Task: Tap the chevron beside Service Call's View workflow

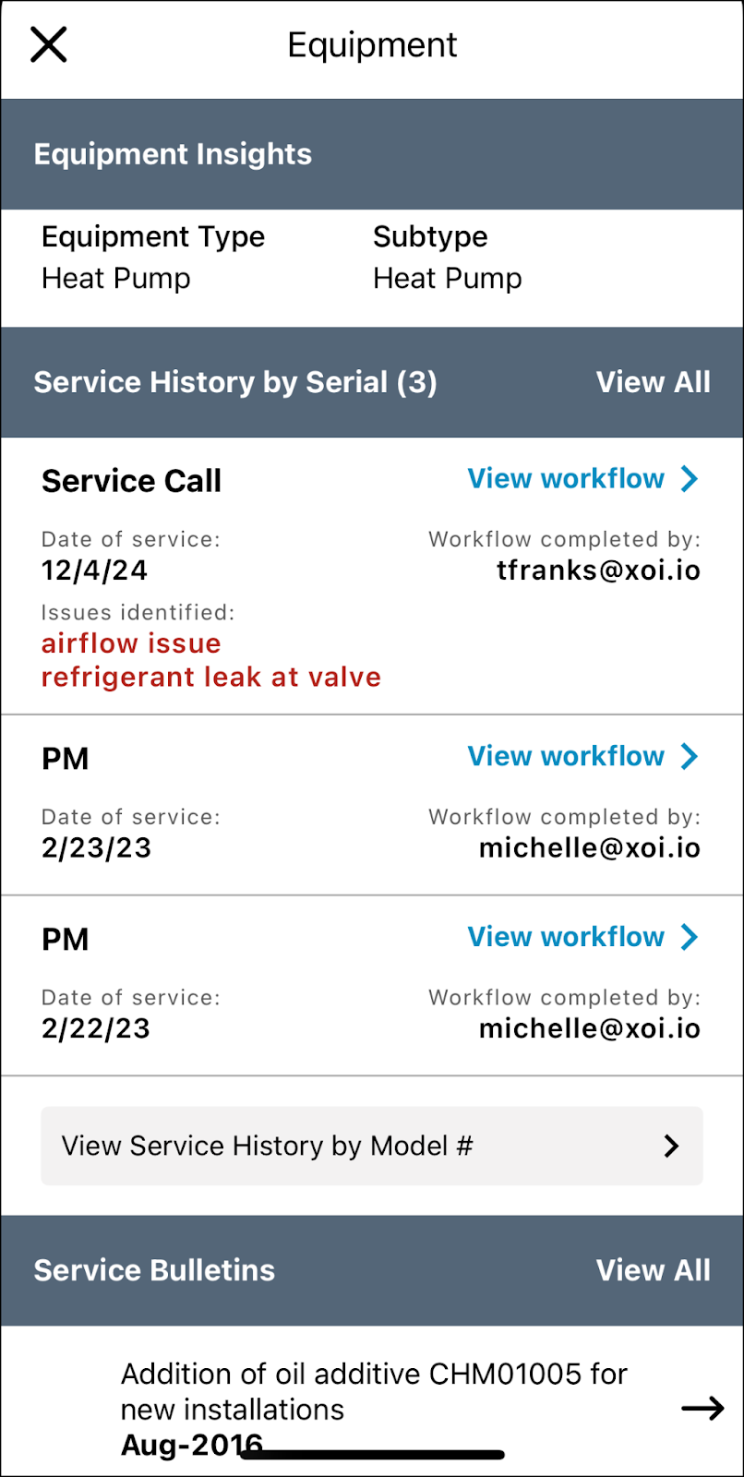Action: click(690, 479)
